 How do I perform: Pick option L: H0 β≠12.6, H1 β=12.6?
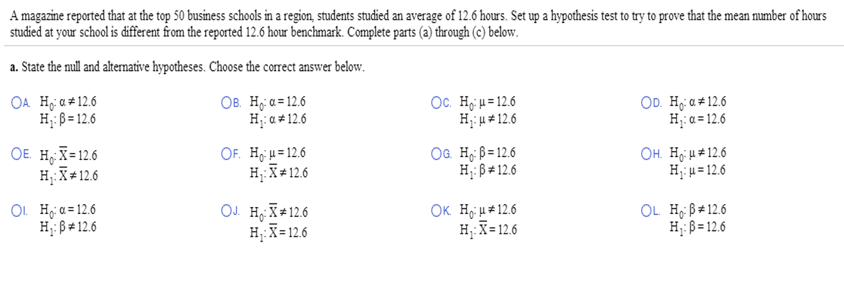point(646,210)
